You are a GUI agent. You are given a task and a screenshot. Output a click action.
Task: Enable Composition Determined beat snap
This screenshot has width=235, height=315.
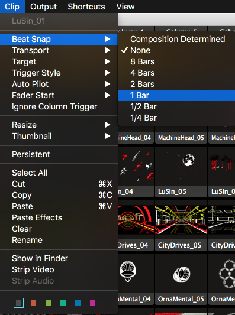pos(176,39)
